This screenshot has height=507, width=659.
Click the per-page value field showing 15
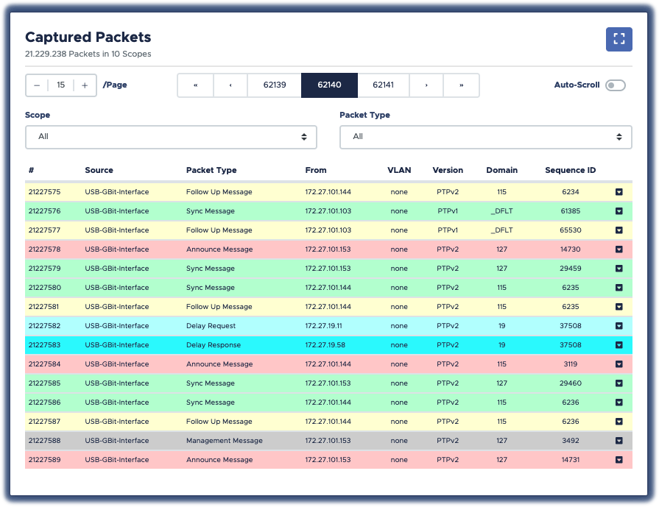tap(61, 85)
